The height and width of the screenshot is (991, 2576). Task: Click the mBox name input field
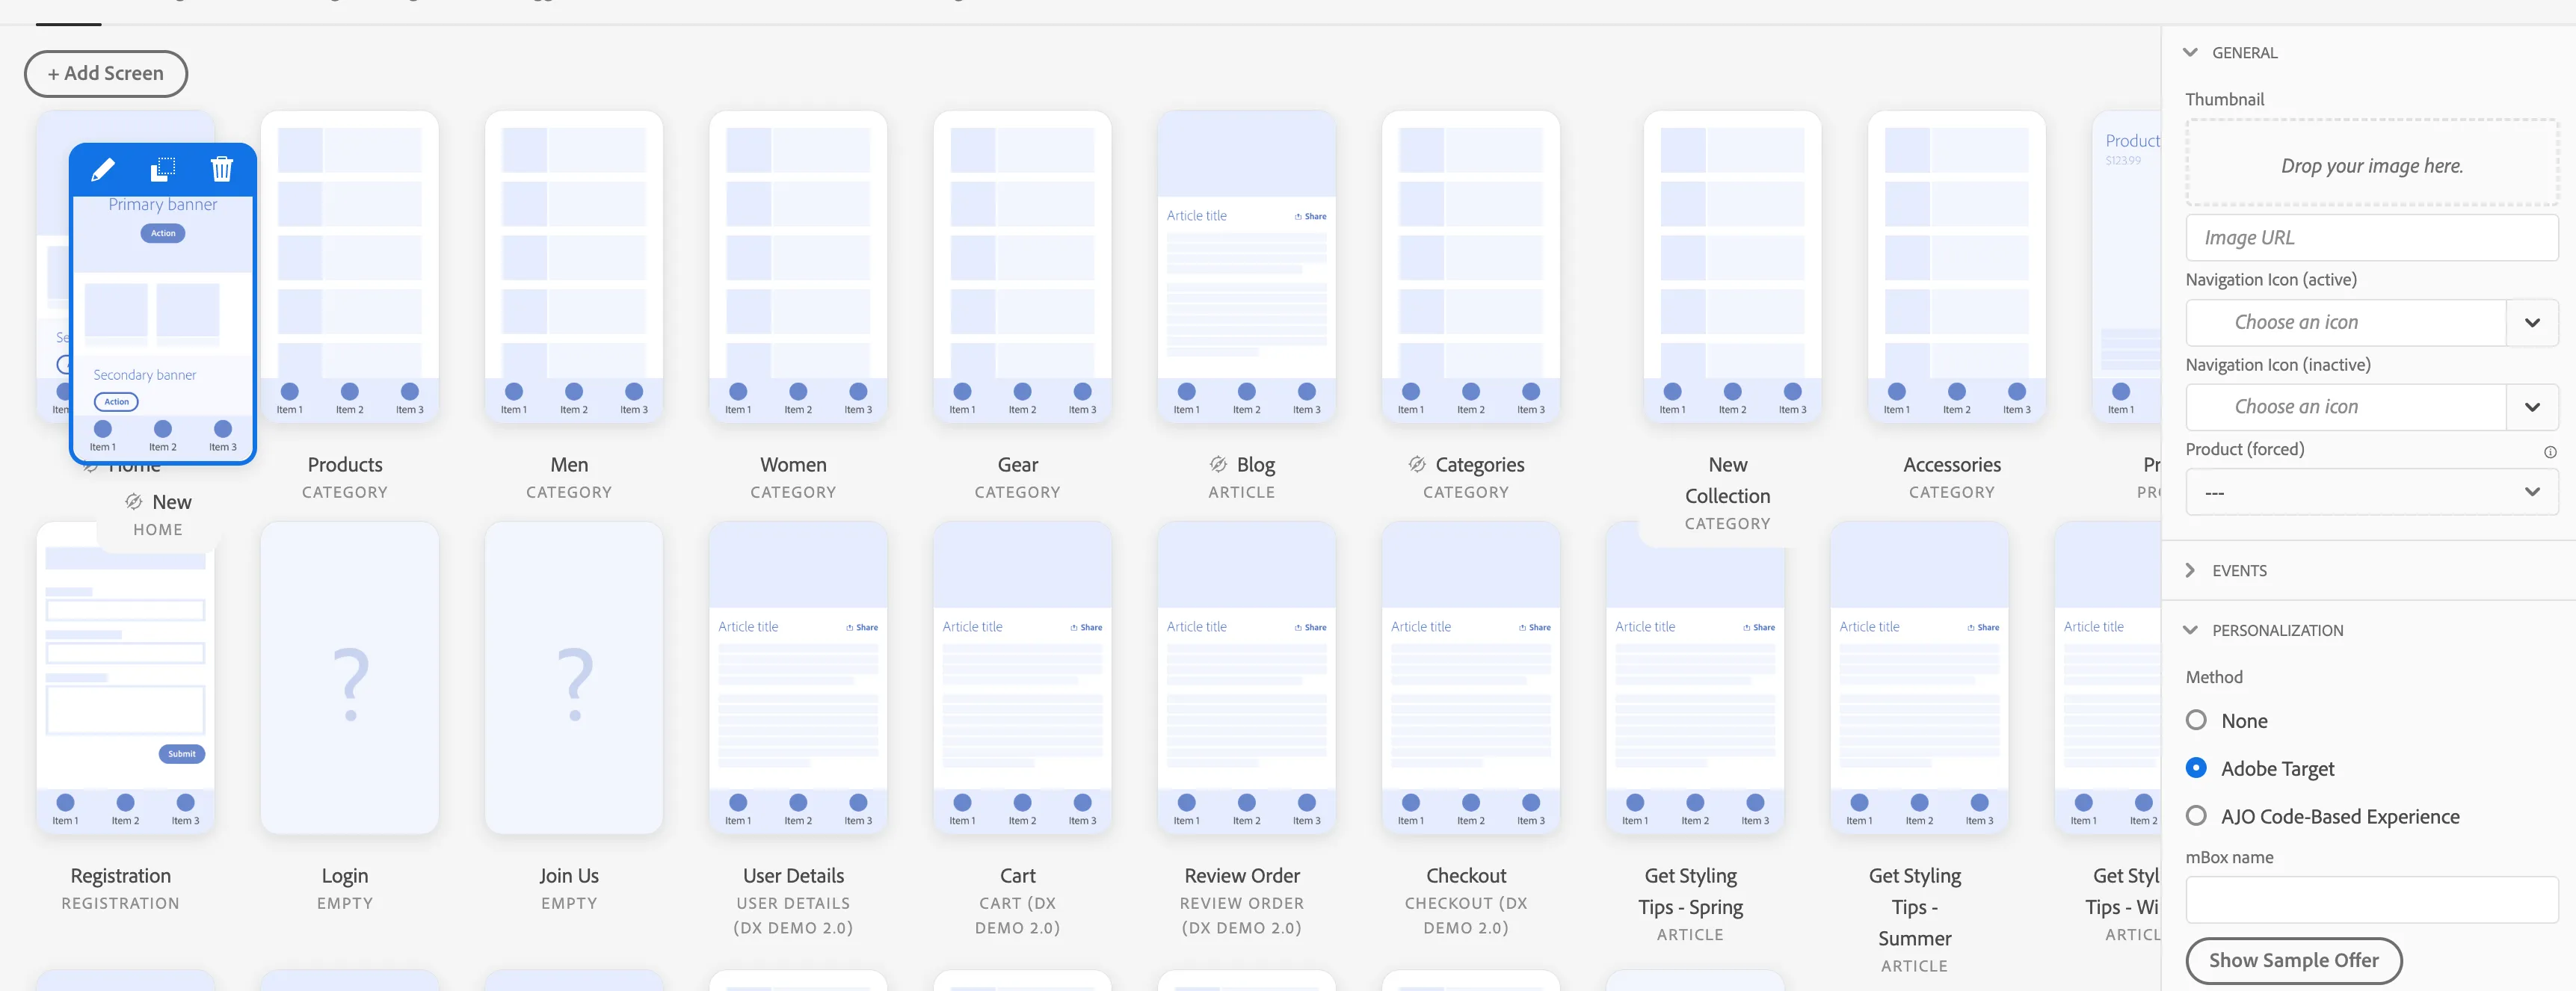coord(2371,900)
